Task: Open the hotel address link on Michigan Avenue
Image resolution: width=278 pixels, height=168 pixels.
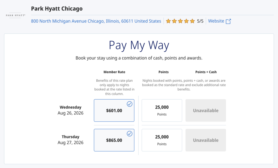Action: [96, 21]
